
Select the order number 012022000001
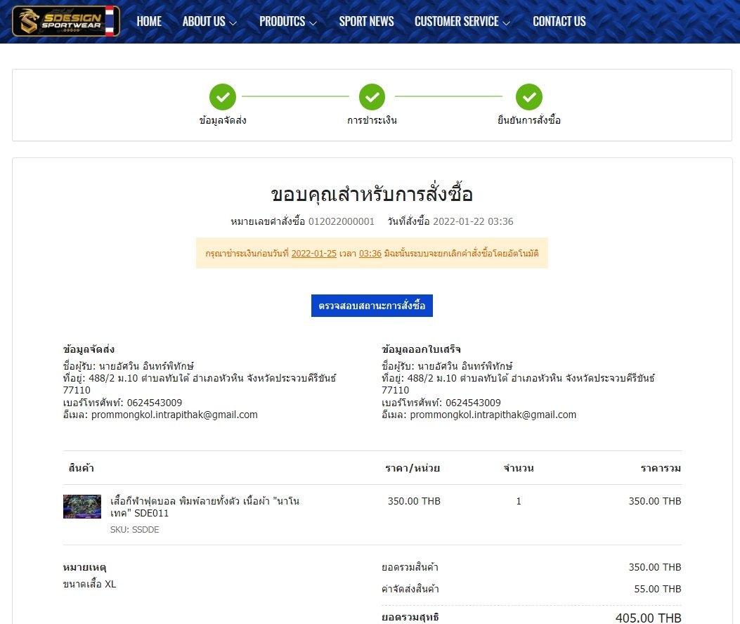(341, 221)
